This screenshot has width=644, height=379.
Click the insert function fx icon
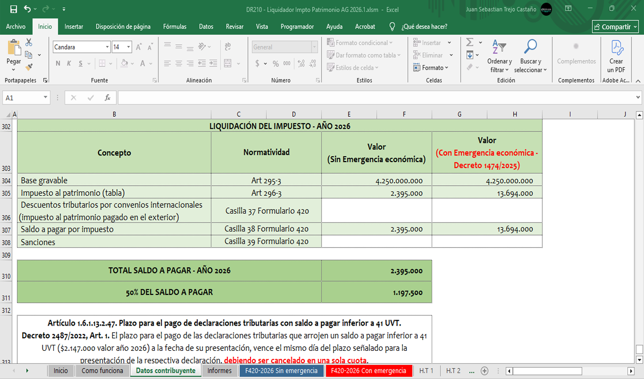click(x=107, y=98)
